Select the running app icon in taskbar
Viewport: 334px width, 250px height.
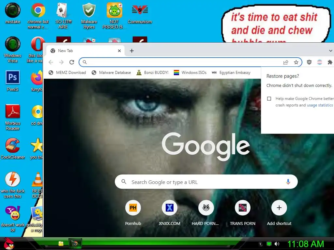click(75, 243)
